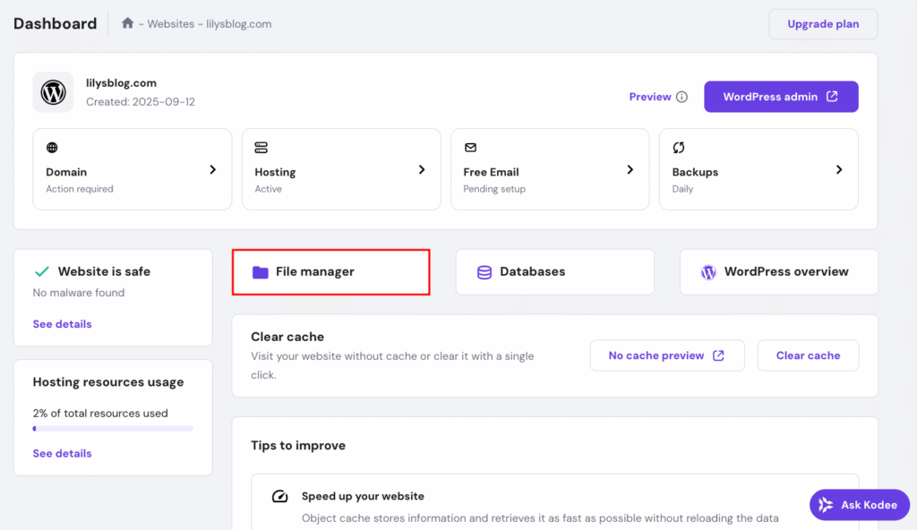
Task: Expand the Domain card chevron
Action: tap(213, 169)
